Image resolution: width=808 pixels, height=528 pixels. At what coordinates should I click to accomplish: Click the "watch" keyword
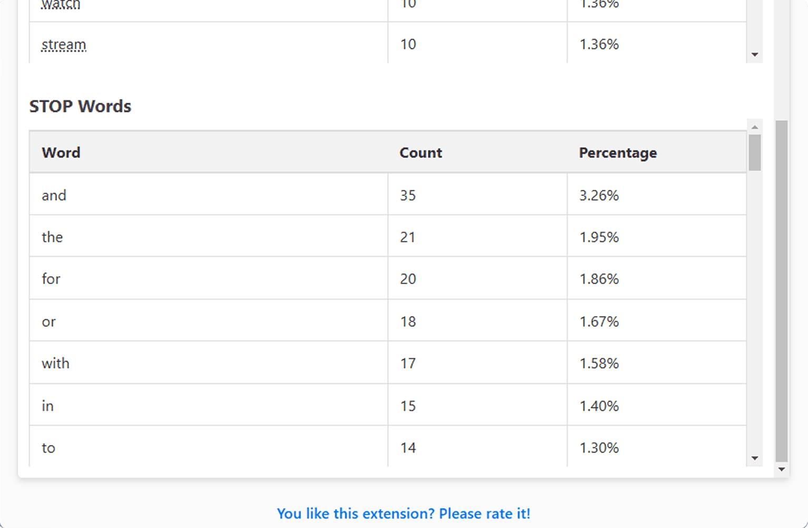click(x=61, y=5)
